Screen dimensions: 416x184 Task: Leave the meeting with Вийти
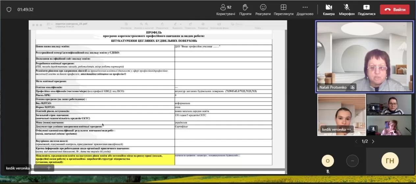point(395,10)
